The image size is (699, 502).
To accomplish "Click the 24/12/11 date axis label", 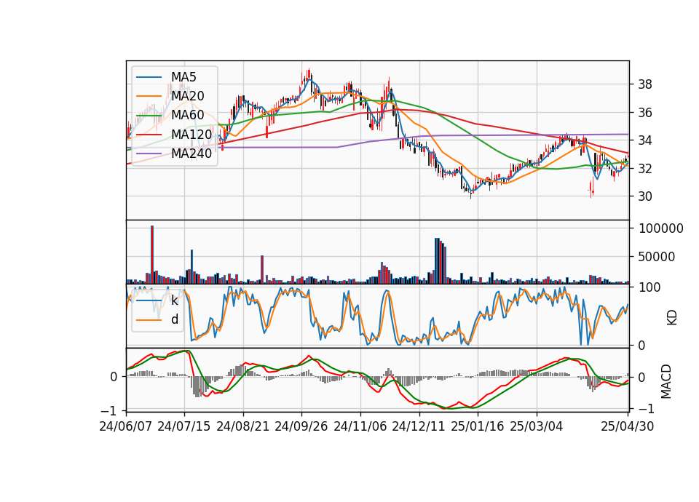I will pos(419,426).
